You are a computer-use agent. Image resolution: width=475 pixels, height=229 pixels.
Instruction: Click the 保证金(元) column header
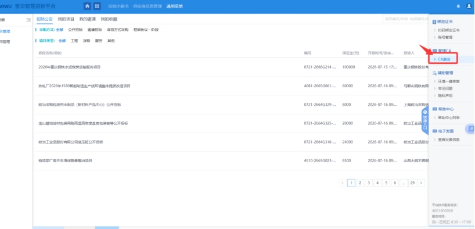pos(351,53)
